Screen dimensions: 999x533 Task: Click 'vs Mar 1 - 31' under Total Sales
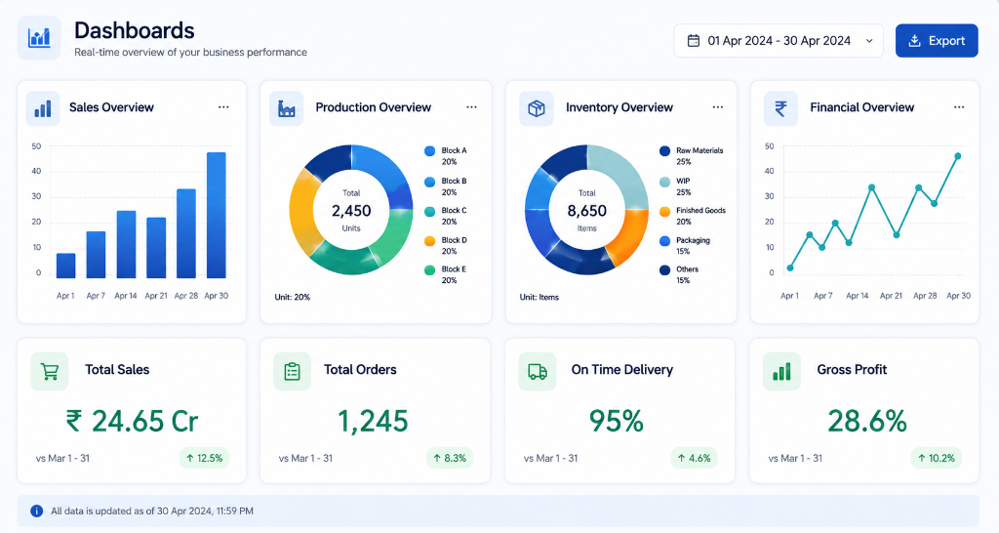pos(63,458)
